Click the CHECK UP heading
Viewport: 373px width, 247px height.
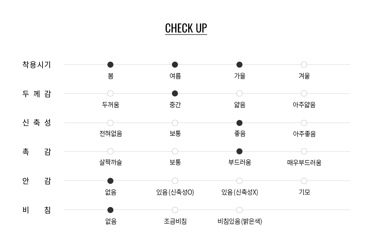point(186,28)
